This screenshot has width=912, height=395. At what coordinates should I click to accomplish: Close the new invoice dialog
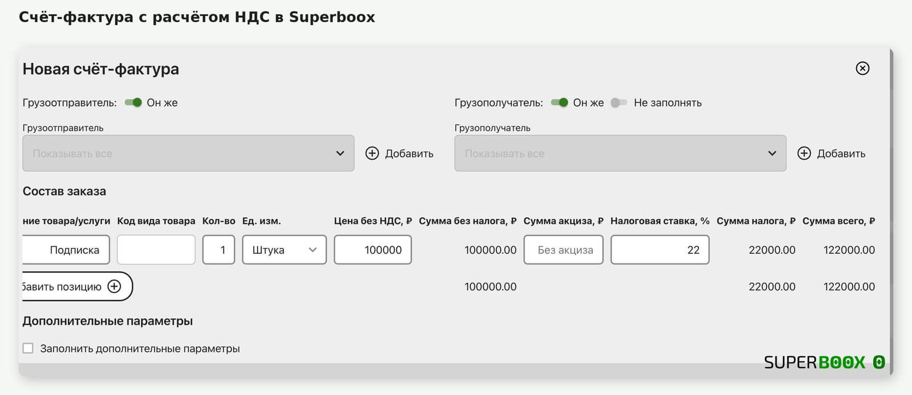pyautogui.click(x=862, y=68)
